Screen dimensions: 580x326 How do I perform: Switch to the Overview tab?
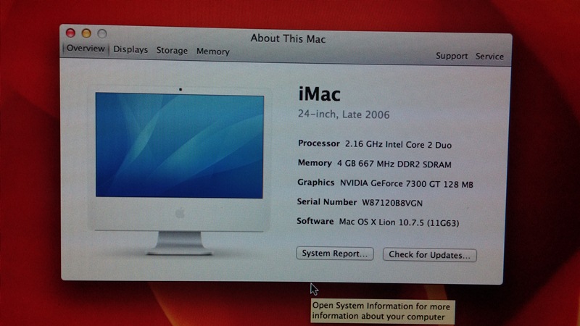point(86,49)
